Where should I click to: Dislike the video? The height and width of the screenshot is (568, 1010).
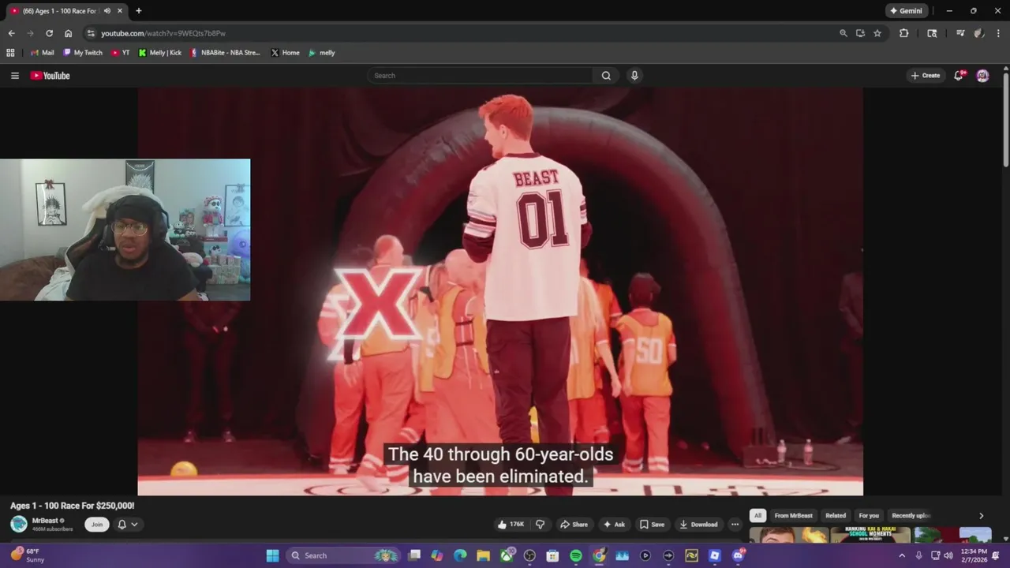[x=541, y=525]
